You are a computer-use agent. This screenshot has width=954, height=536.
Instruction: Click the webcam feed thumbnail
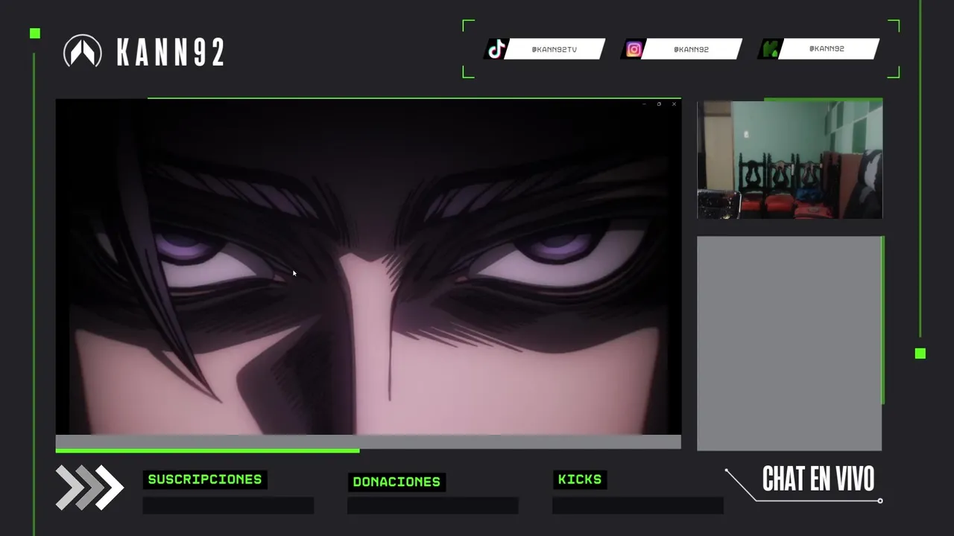(789, 159)
